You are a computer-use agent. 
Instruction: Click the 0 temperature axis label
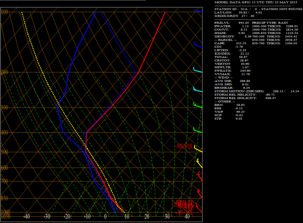(x=105, y=216)
